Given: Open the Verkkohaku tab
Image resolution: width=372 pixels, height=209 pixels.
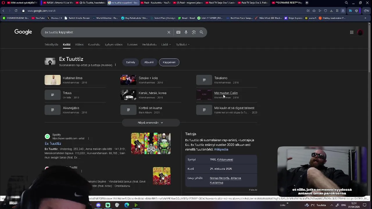Looking at the screenshot, I should (x=149, y=44).
